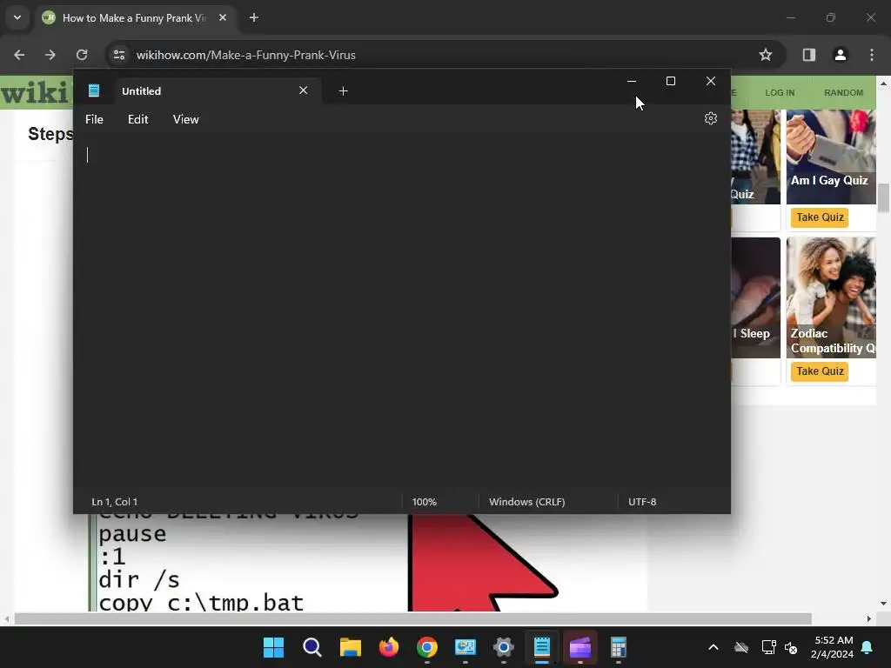Reload the wikiHow page
The image size is (891, 668).
(x=82, y=55)
